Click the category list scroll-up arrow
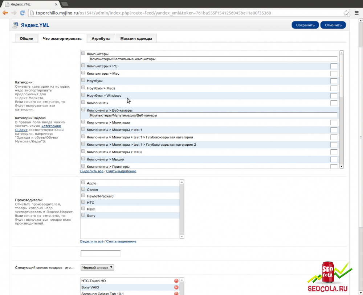The image size is (363, 295). (342, 53)
